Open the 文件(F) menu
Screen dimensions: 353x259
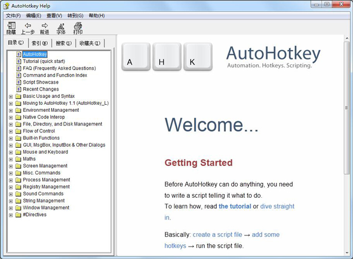(13, 15)
